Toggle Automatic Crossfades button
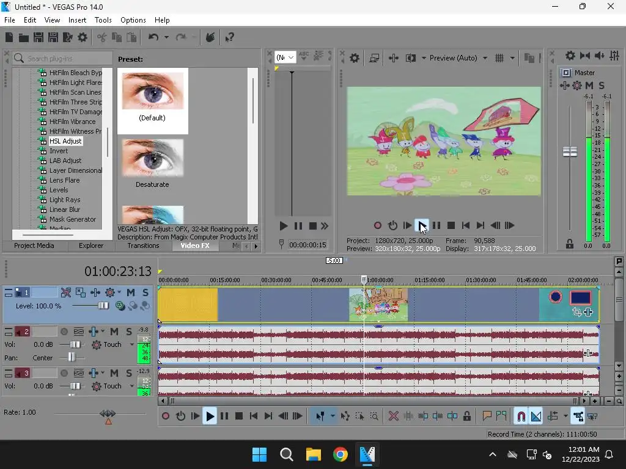 536,416
